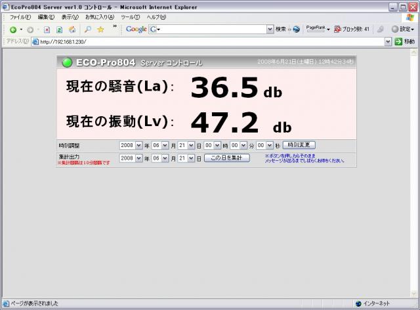Maximize the Internet Explorer window
Viewport: 420px width, 310px height.
(x=403, y=7)
